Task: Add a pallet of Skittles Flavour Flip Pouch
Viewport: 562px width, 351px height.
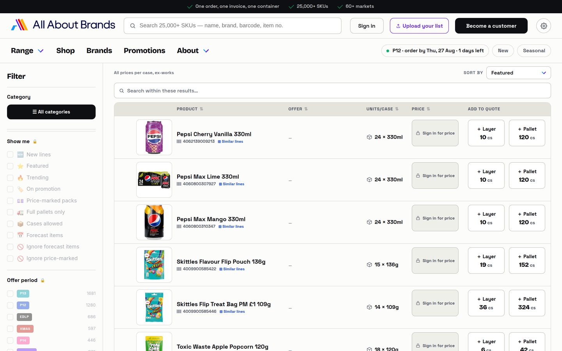Action: [x=527, y=261]
